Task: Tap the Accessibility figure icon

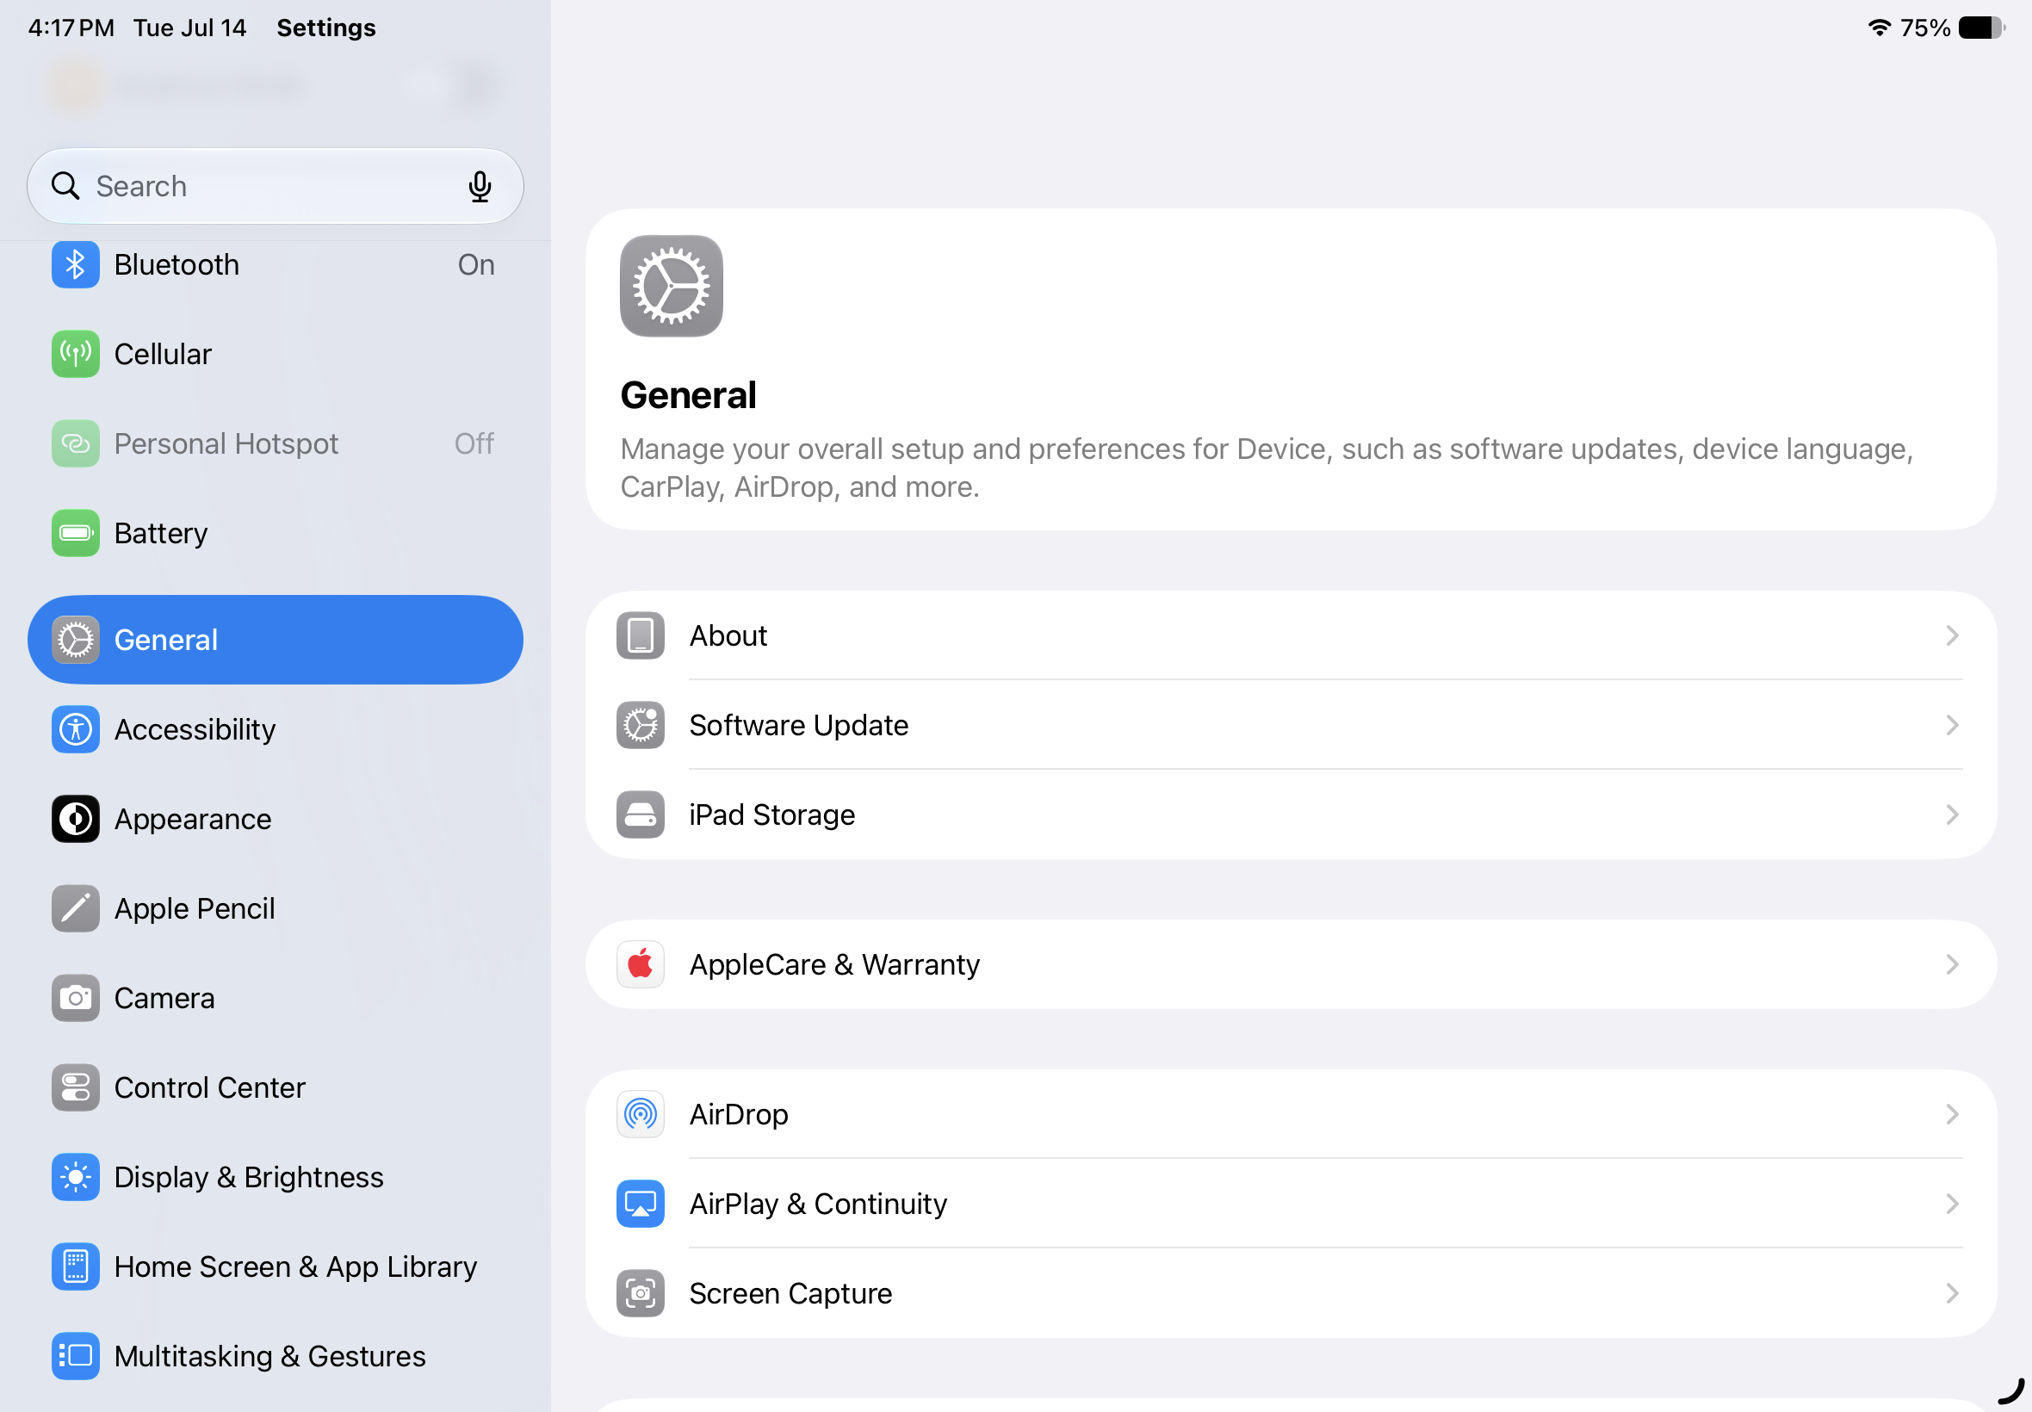Action: 75,729
